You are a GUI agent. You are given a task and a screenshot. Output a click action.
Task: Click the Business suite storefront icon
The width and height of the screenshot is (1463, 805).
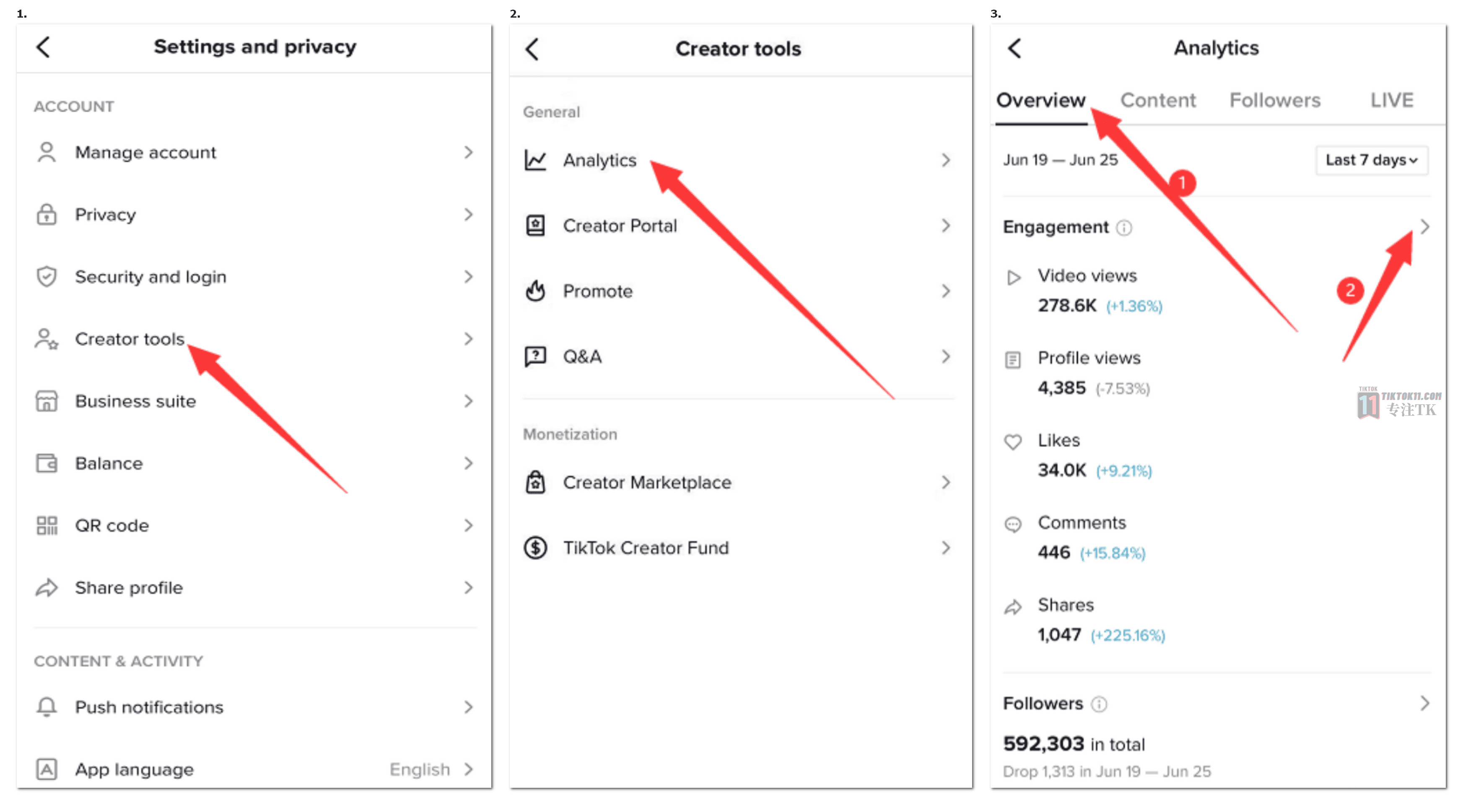47,401
